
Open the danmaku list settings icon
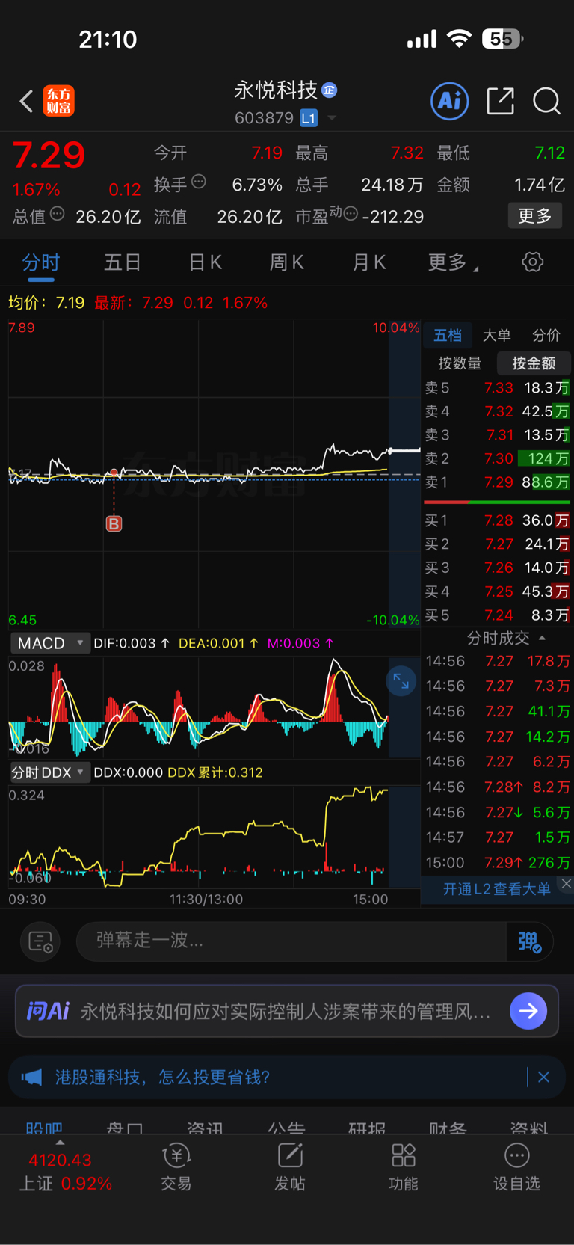pyautogui.click(x=40, y=941)
